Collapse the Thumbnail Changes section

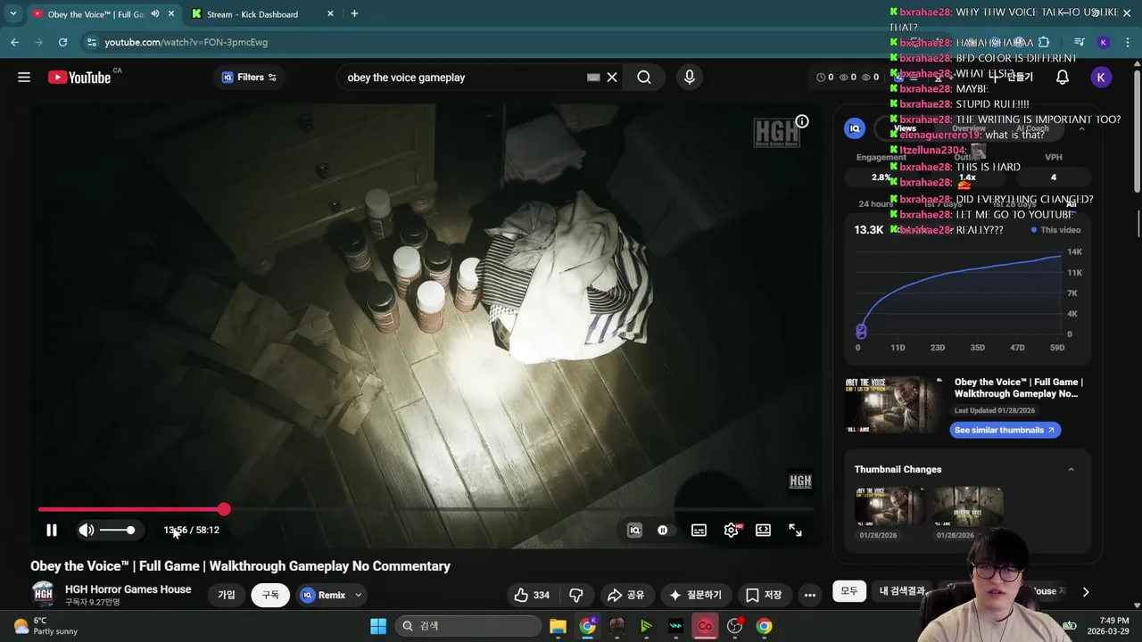coord(1071,470)
